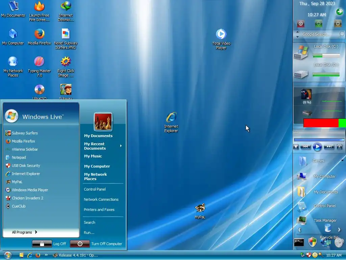Stop playback in sidebar media player

pos(296,147)
